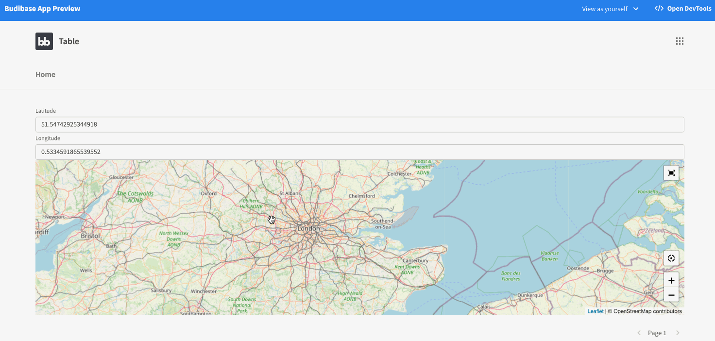Click the code brackets DevTools icon
Screen dimensions: 715x341
click(x=659, y=9)
